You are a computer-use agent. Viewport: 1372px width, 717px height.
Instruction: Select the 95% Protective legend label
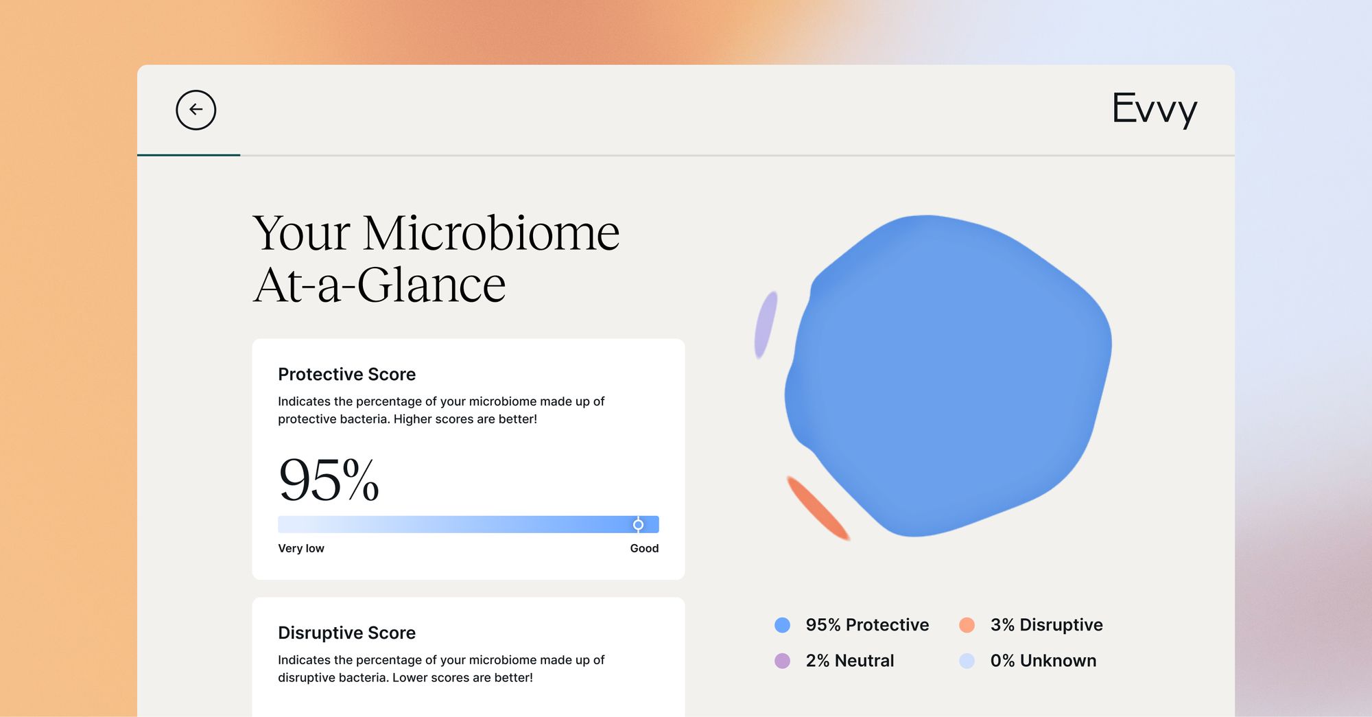867,625
